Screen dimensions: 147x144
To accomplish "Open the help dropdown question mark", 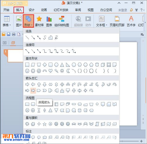I will pos(142,10).
